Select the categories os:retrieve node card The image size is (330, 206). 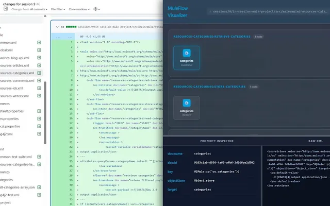(x=187, y=58)
